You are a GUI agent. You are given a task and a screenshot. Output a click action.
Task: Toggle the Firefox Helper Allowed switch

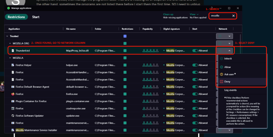(195, 65)
